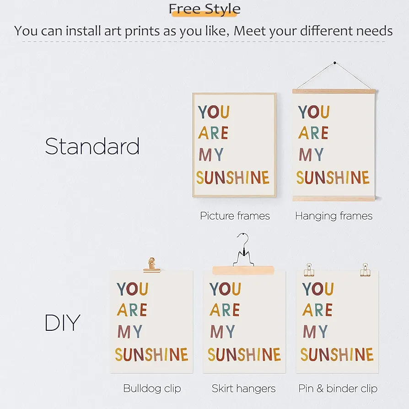Viewport: 409px width, 409px height.
Task: Select the Skirt hangers print thumbnail
Action: (244, 322)
